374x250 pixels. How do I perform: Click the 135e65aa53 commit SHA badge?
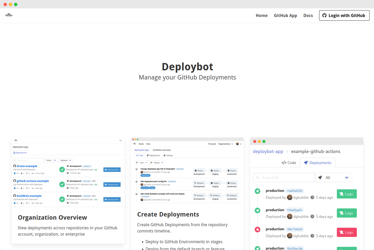point(294,210)
